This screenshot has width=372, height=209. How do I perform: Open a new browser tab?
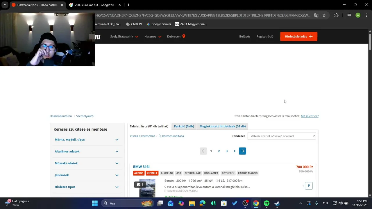tap(128, 5)
